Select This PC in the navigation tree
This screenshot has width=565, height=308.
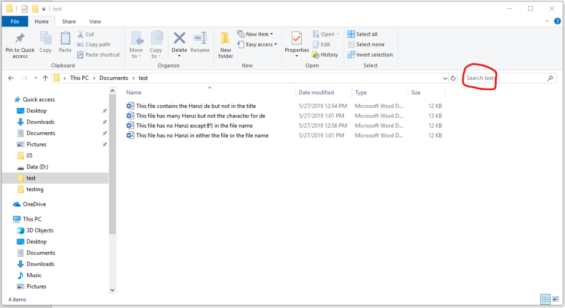(32, 219)
